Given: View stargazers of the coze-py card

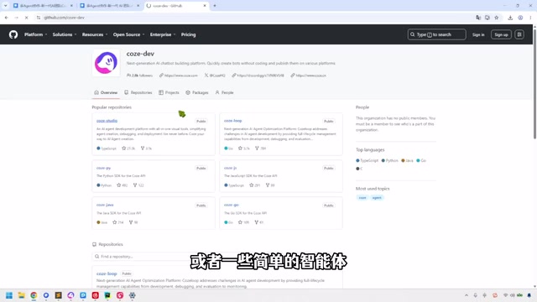Looking at the screenshot, I should pyautogui.click(x=123, y=185).
